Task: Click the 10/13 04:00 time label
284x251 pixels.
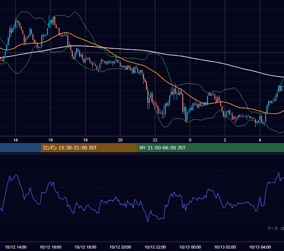Action: pos(260,247)
